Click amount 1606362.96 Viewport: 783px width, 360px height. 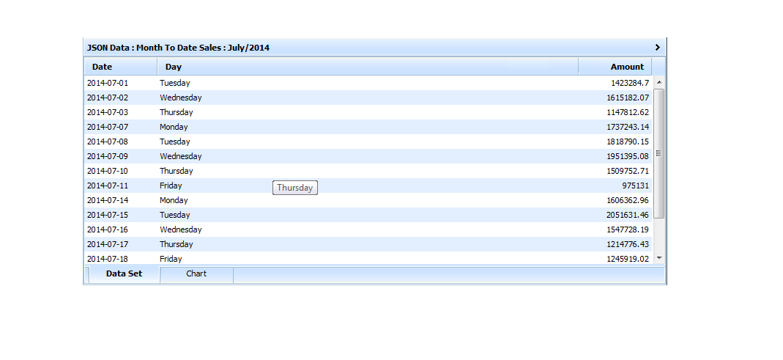628,200
